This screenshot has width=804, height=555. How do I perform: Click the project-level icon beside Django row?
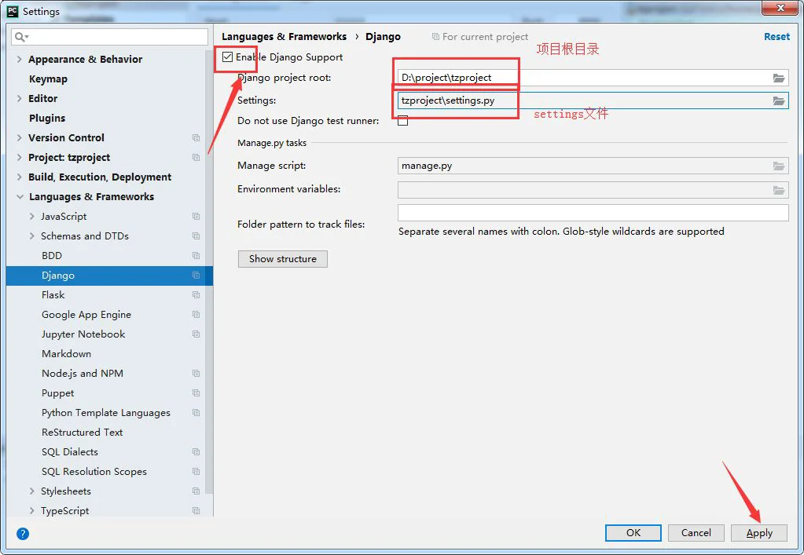(196, 275)
